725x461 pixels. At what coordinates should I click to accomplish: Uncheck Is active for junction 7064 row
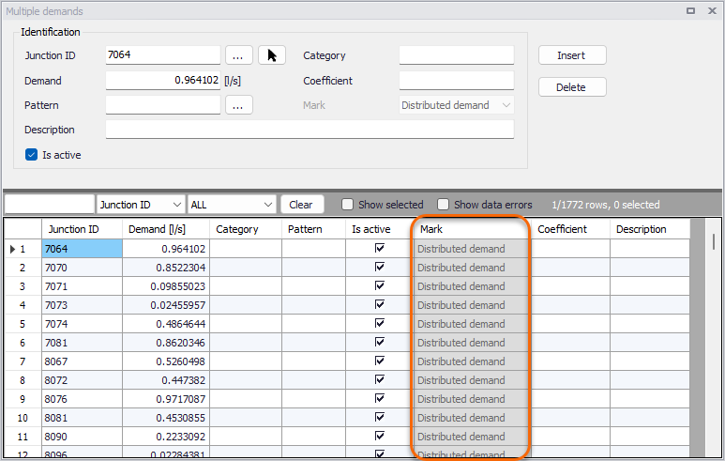tap(380, 248)
